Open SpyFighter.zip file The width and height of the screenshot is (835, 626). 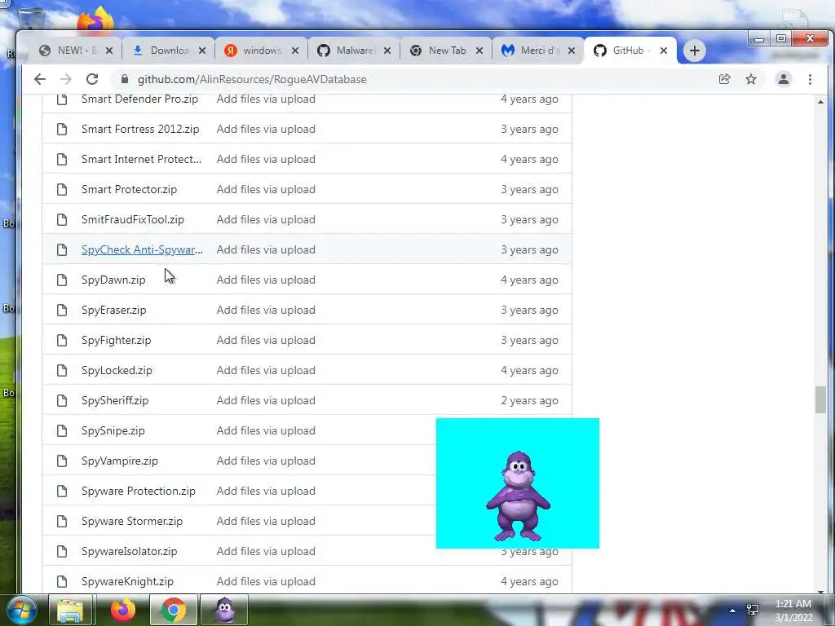coord(116,340)
